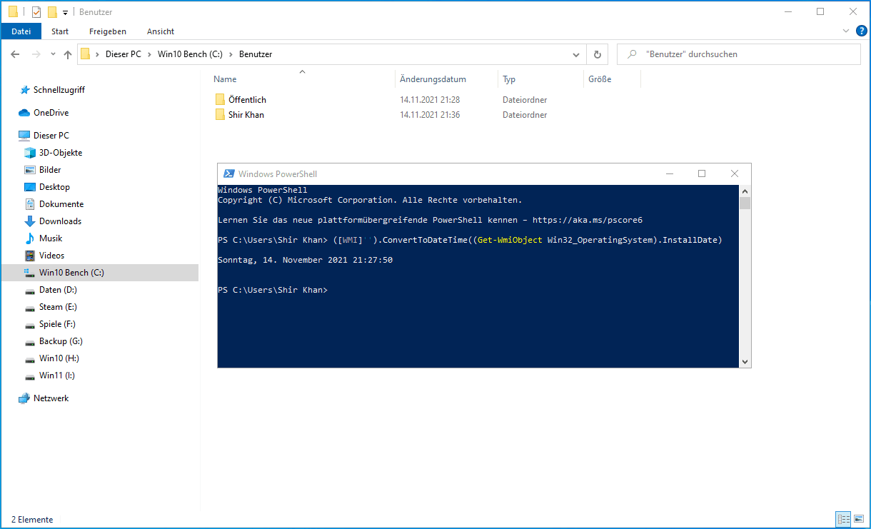The height and width of the screenshot is (529, 871).
Task: Click the PowerShell scrollbar thumb
Action: pos(745,203)
